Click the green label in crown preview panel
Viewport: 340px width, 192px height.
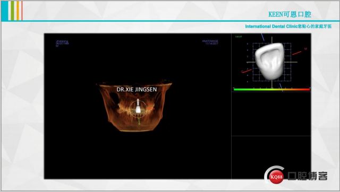click(x=239, y=37)
